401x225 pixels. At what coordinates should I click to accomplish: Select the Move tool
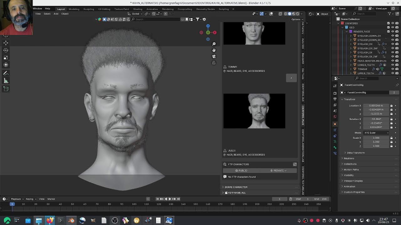coord(6,43)
